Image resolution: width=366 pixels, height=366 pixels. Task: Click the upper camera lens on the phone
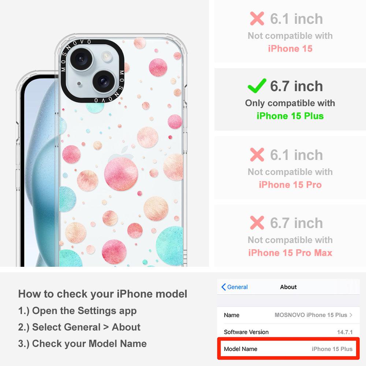click(81, 59)
